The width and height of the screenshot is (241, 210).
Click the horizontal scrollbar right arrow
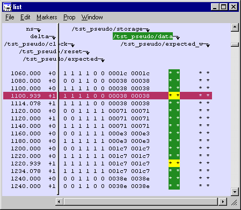(x=223, y=202)
